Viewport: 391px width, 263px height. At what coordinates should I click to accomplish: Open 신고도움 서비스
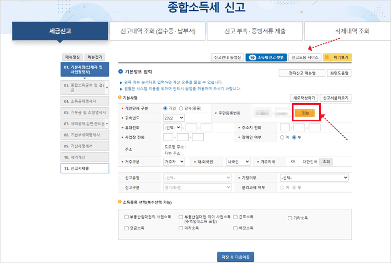coord(305,57)
